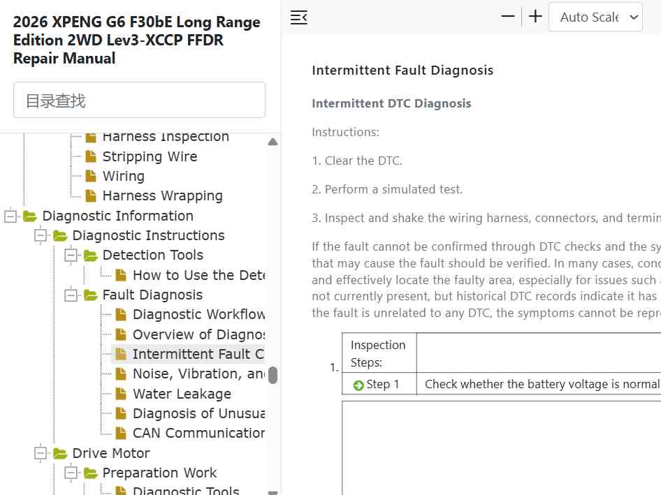The height and width of the screenshot is (495, 661).
Task: Open Diagnosis of Unusual entry
Action: coord(198,414)
